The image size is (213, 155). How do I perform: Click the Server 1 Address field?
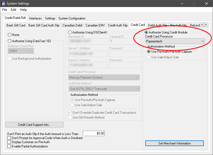click(88, 54)
